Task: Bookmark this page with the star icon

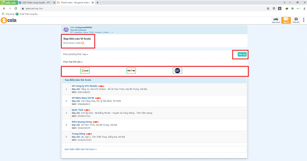Action: pos(268,8)
